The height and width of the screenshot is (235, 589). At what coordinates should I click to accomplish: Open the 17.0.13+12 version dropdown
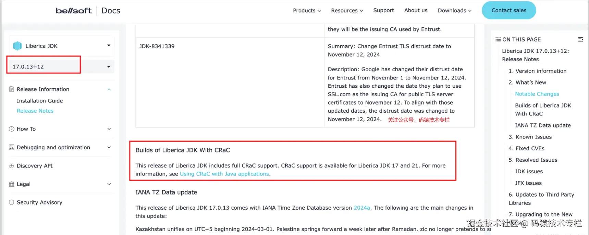pos(109,67)
